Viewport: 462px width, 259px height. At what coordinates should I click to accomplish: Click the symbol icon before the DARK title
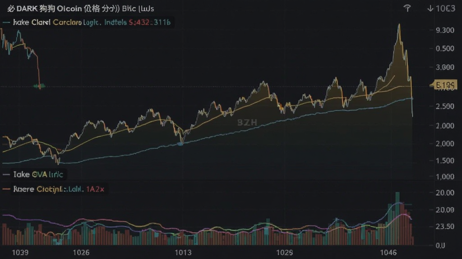(11, 9)
